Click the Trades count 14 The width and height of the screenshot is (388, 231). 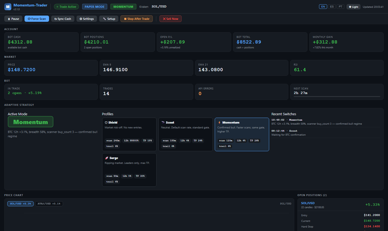[106, 93]
